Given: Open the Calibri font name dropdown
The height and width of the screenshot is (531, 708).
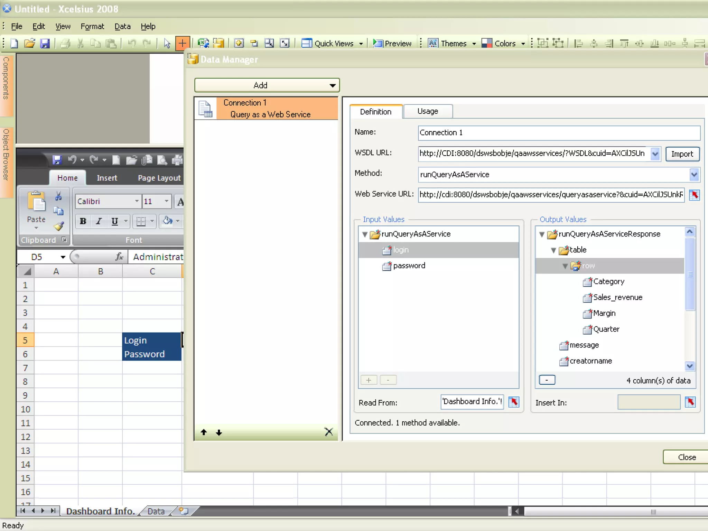Looking at the screenshot, I should [137, 201].
